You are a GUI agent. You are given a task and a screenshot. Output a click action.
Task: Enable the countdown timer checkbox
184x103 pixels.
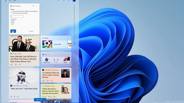point(11,12)
